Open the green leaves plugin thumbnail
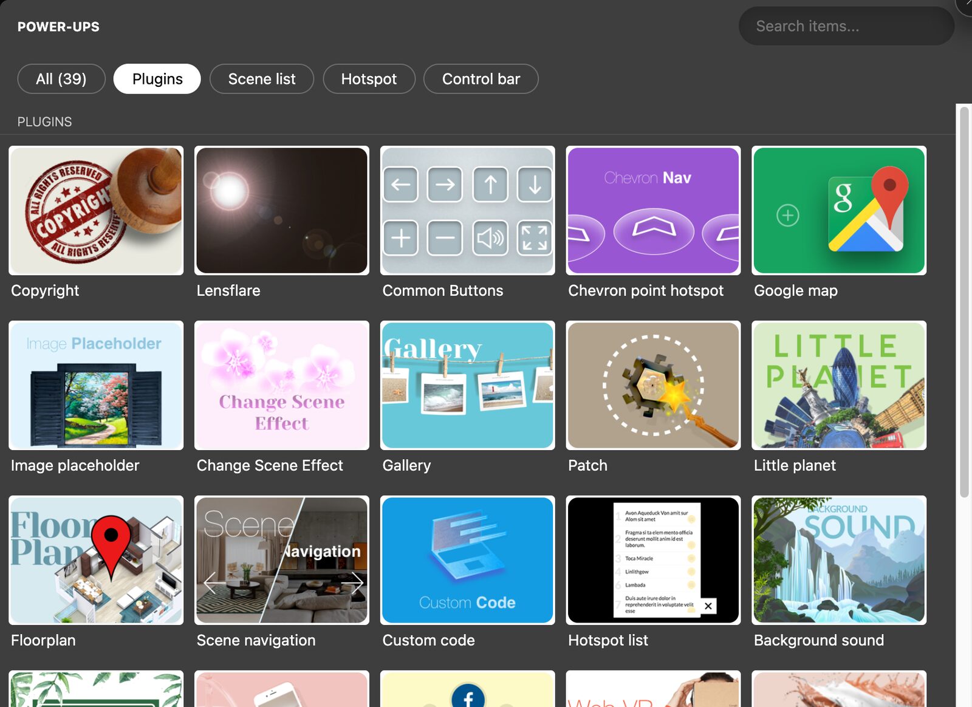This screenshot has width=972, height=707. [96, 689]
